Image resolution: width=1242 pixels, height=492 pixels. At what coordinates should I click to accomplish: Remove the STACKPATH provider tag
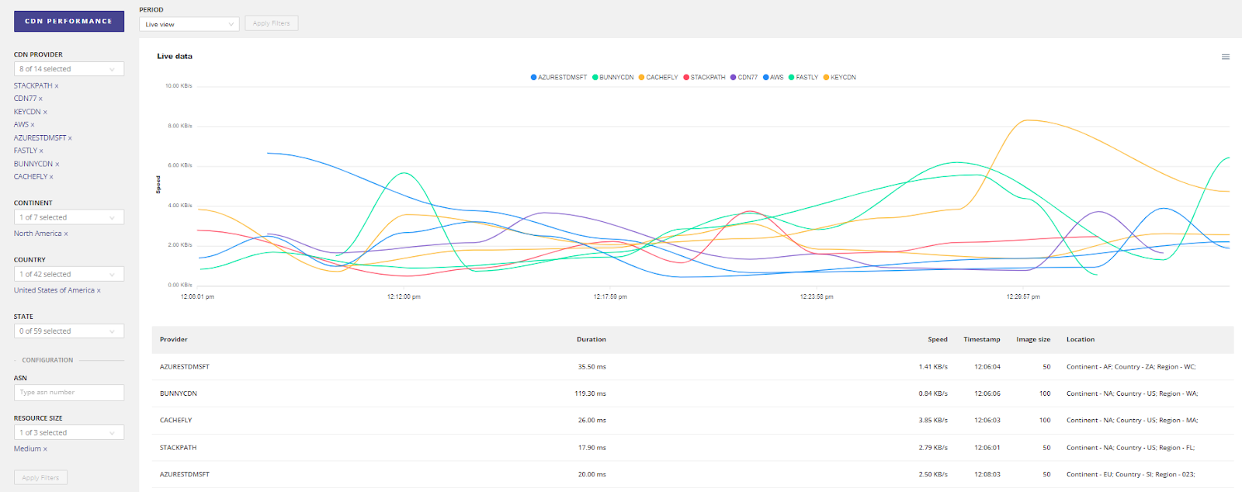click(x=57, y=86)
